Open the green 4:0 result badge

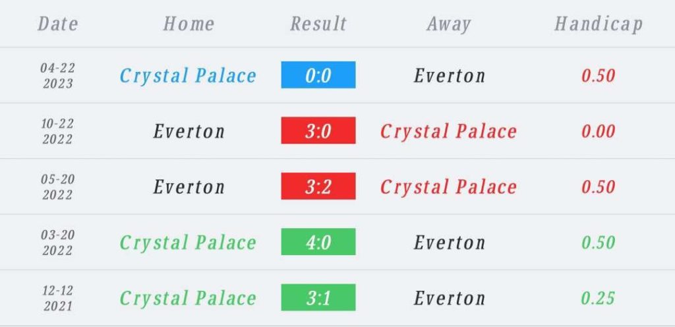(x=318, y=242)
